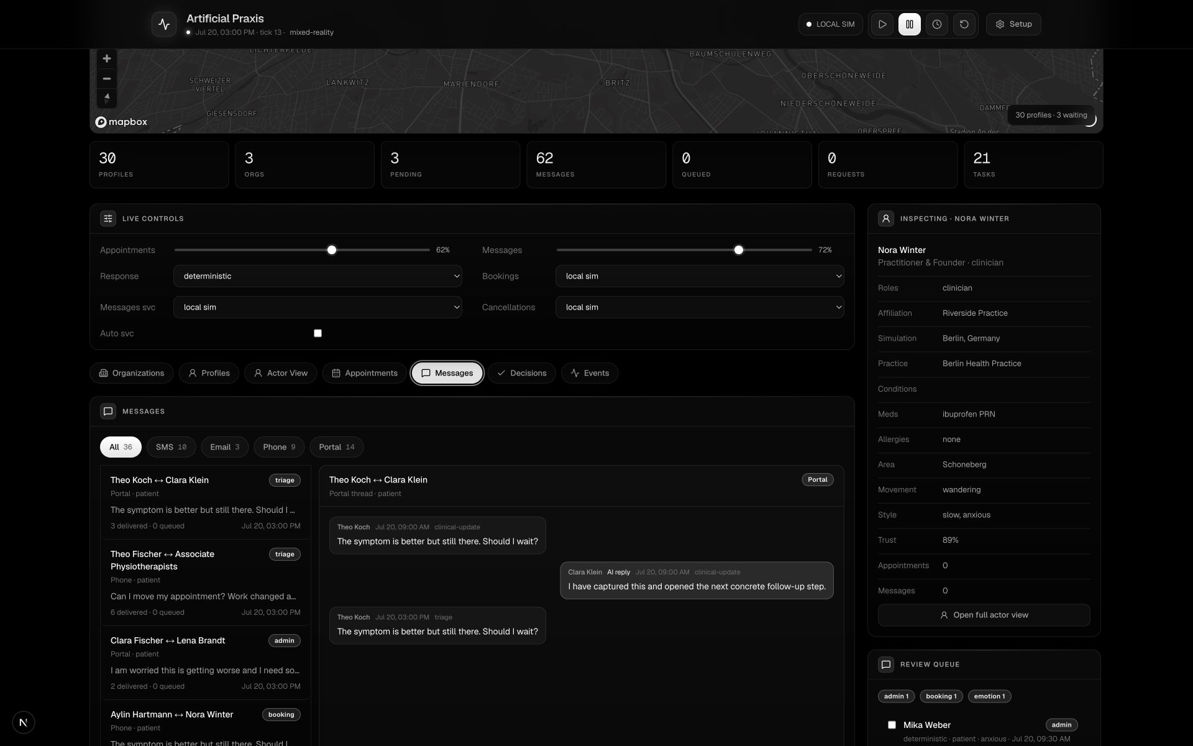This screenshot has height=746, width=1193.
Task: Click the Review Queue chat icon
Action: point(886,664)
